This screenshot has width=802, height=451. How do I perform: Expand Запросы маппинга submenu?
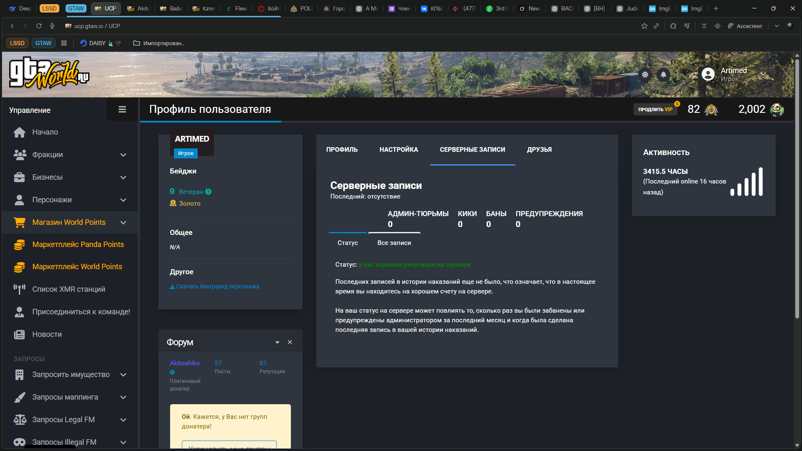pos(123,397)
